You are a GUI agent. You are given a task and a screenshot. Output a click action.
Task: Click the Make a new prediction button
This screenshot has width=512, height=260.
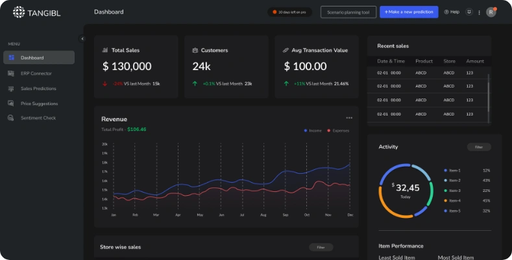click(x=409, y=12)
